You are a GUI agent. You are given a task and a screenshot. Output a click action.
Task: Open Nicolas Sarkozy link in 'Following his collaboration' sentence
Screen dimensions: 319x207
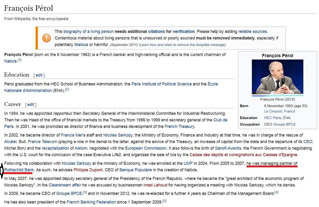[76, 163]
